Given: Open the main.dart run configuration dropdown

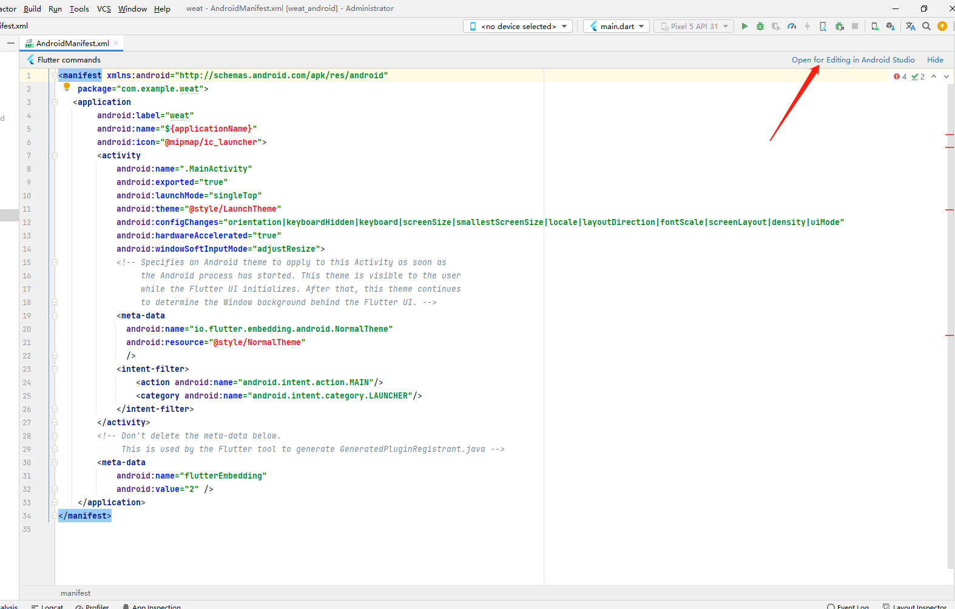Looking at the screenshot, I should click(x=616, y=26).
